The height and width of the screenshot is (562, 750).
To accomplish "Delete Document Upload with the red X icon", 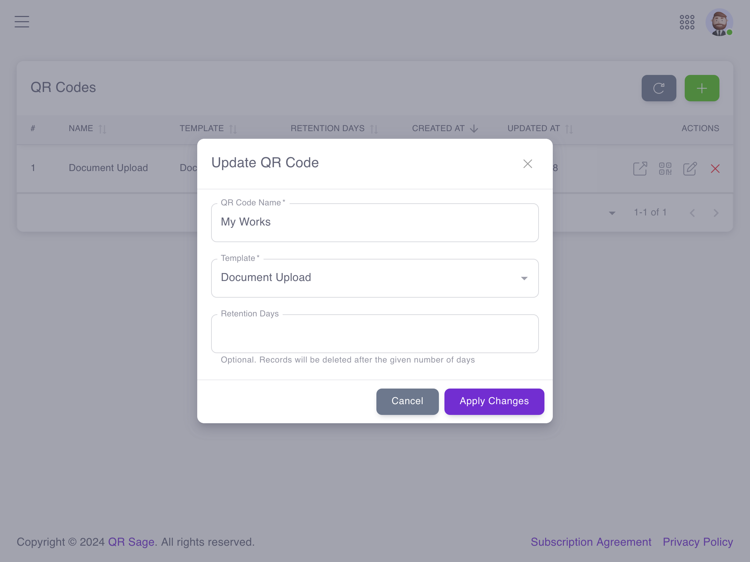I will [716, 169].
